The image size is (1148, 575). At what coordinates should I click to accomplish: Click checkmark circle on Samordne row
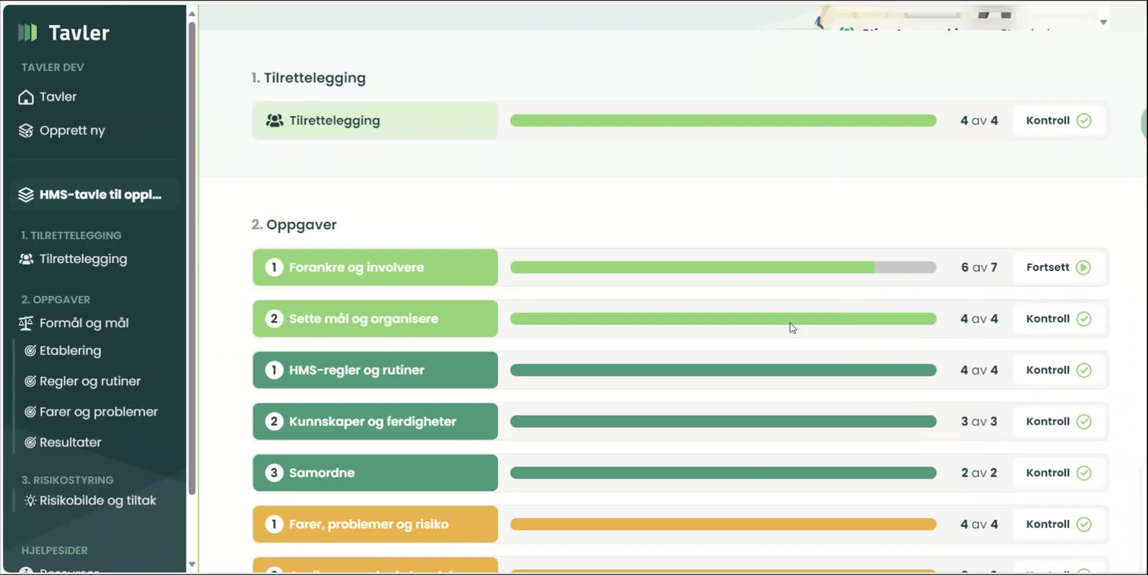tap(1084, 473)
